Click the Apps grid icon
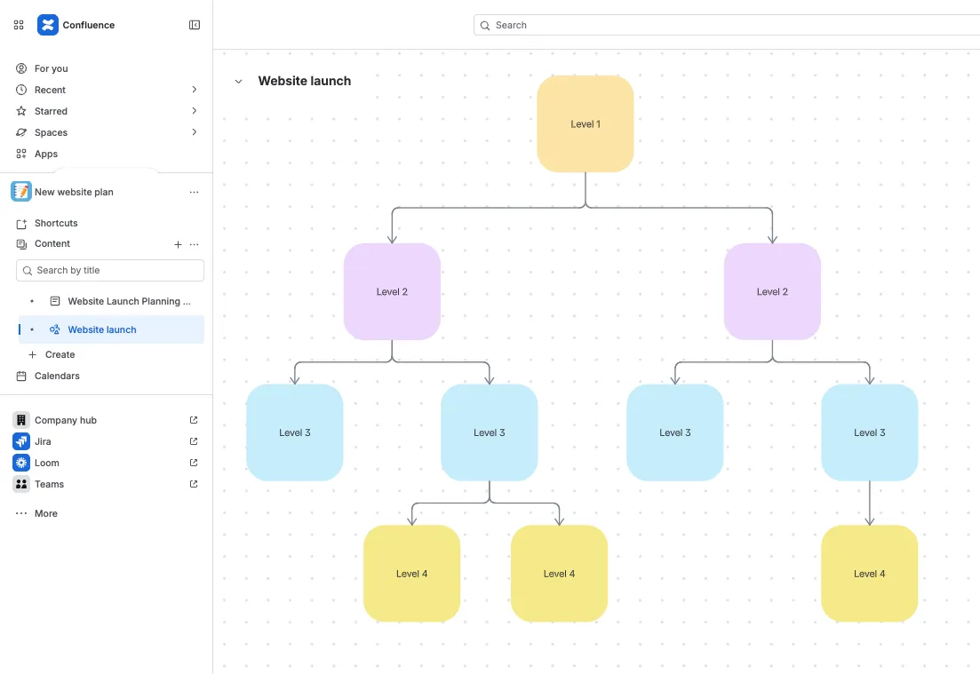980x674 pixels. 21,154
